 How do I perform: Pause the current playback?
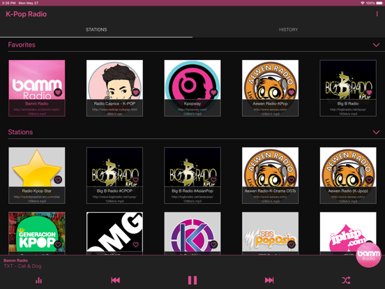[192, 280]
